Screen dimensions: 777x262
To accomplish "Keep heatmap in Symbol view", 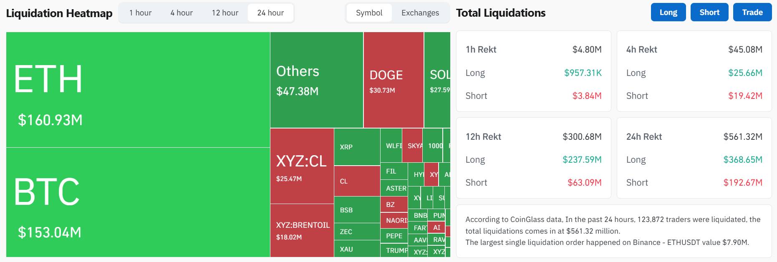I will tap(369, 13).
